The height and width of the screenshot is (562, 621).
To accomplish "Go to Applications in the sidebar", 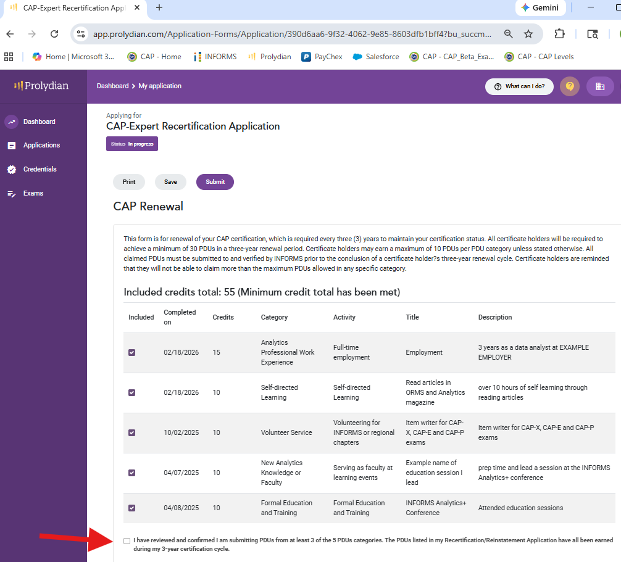I will [41, 146].
